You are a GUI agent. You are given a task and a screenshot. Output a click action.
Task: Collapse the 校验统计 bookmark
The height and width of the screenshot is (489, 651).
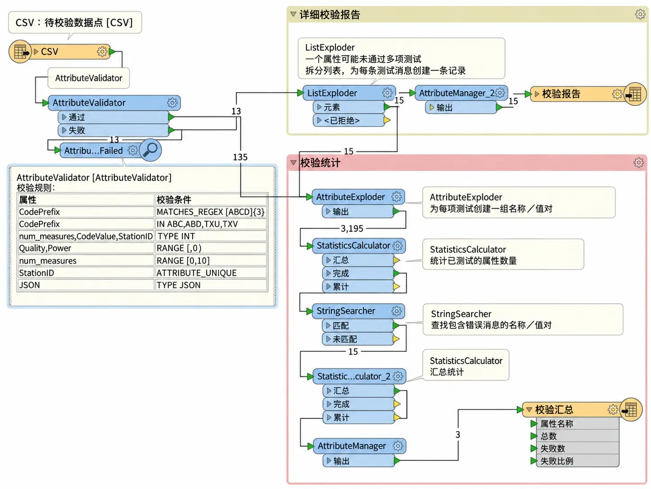293,162
